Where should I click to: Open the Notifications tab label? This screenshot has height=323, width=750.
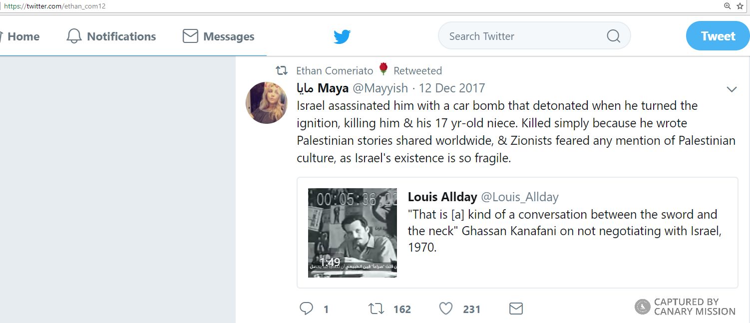click(x=121, y=36)
